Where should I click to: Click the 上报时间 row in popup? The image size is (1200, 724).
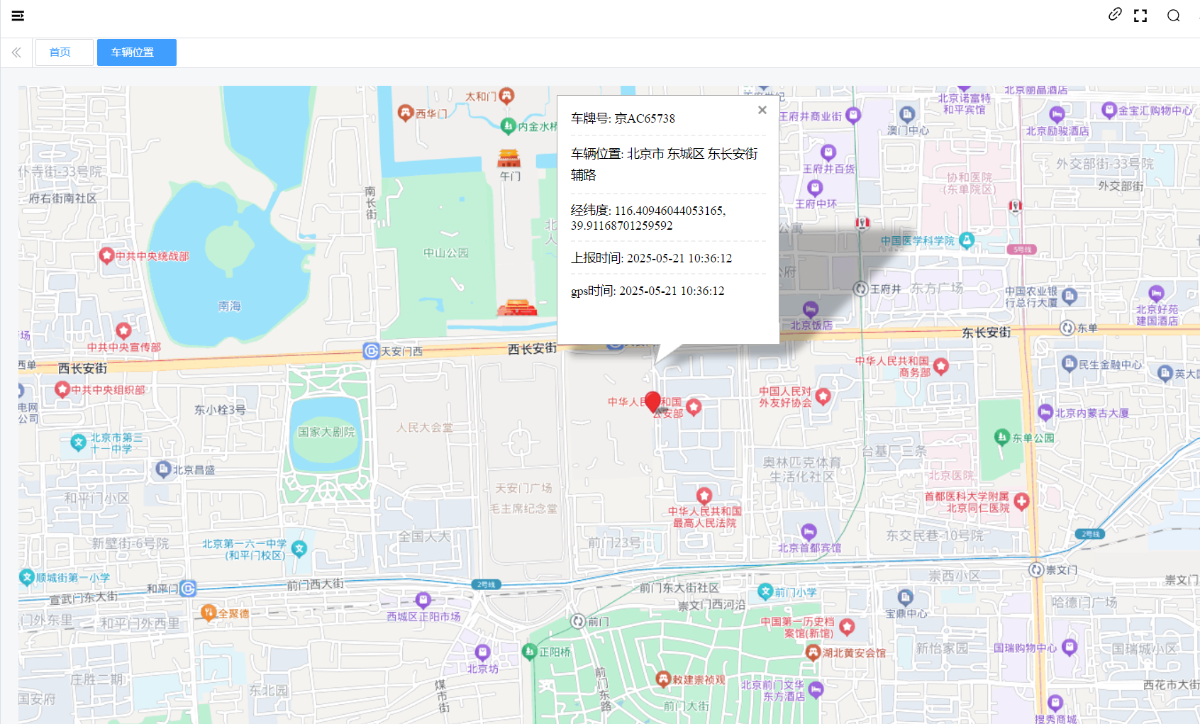click(x=651, y=258)
